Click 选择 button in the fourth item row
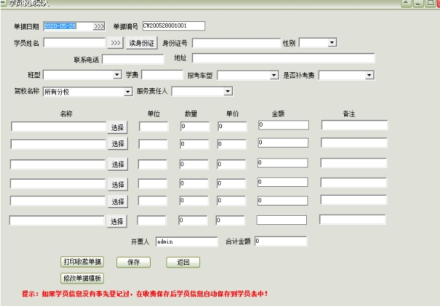 118,184
